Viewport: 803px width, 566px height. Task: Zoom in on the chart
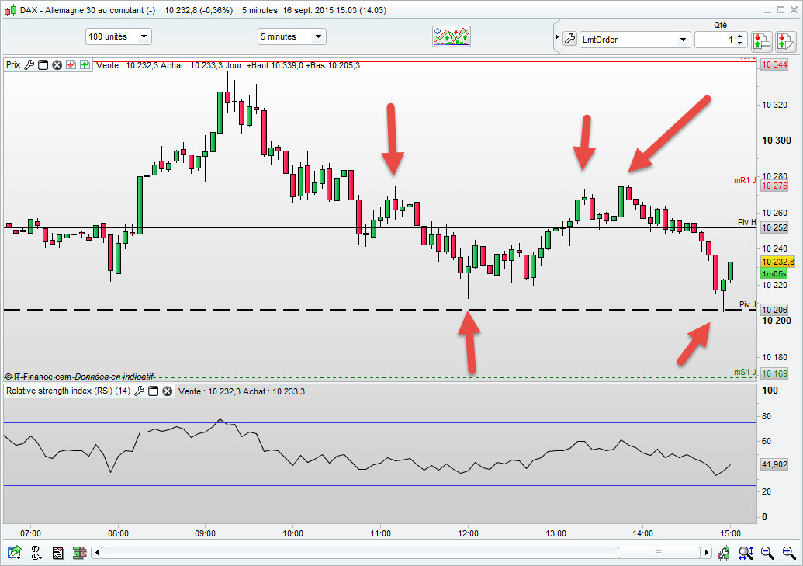789,553
